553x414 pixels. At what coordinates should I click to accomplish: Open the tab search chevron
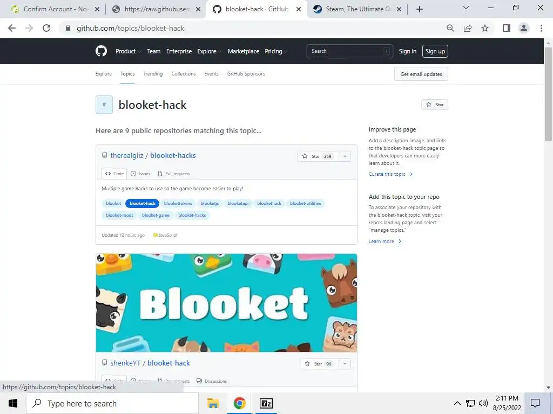466,8
